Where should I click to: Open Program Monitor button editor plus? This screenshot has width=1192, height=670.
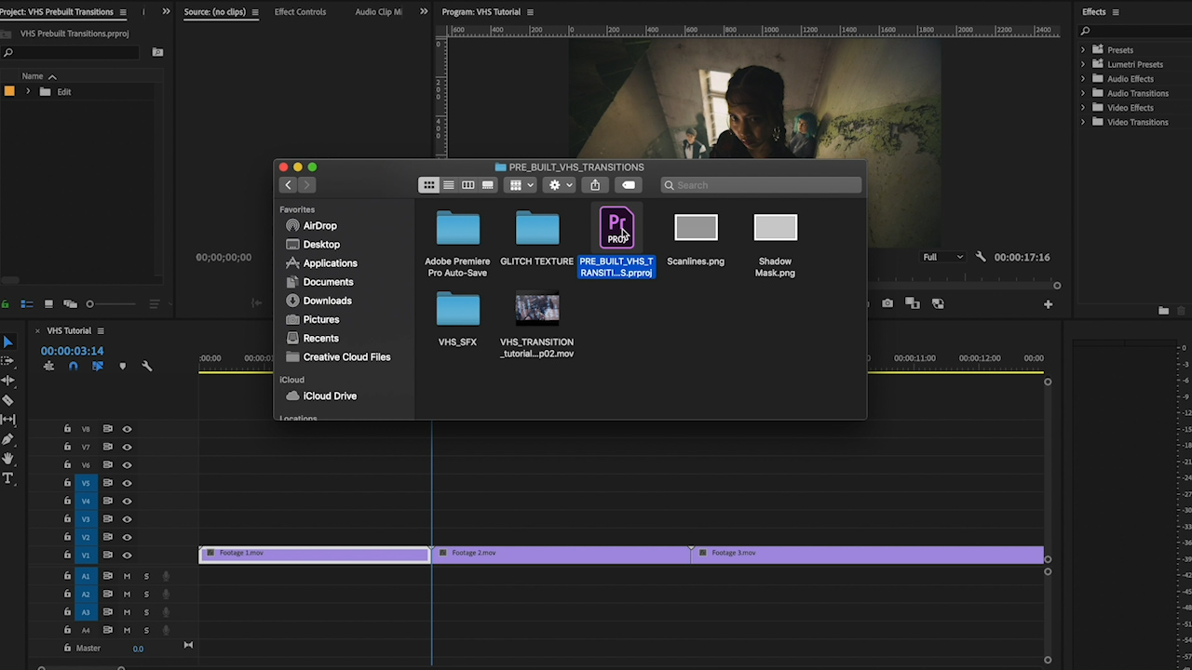click(1048, 303)
